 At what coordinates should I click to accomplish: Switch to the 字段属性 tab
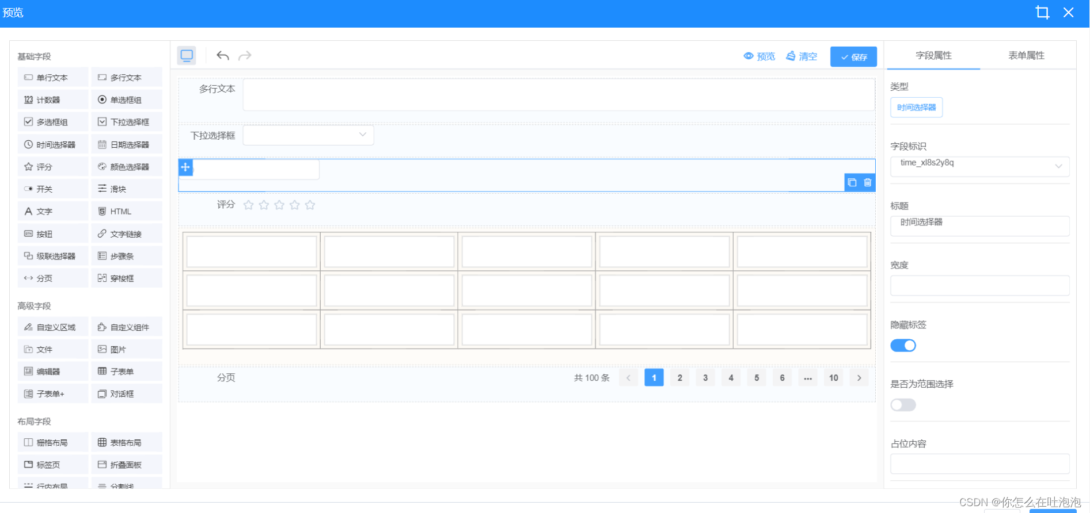point(933,56)
